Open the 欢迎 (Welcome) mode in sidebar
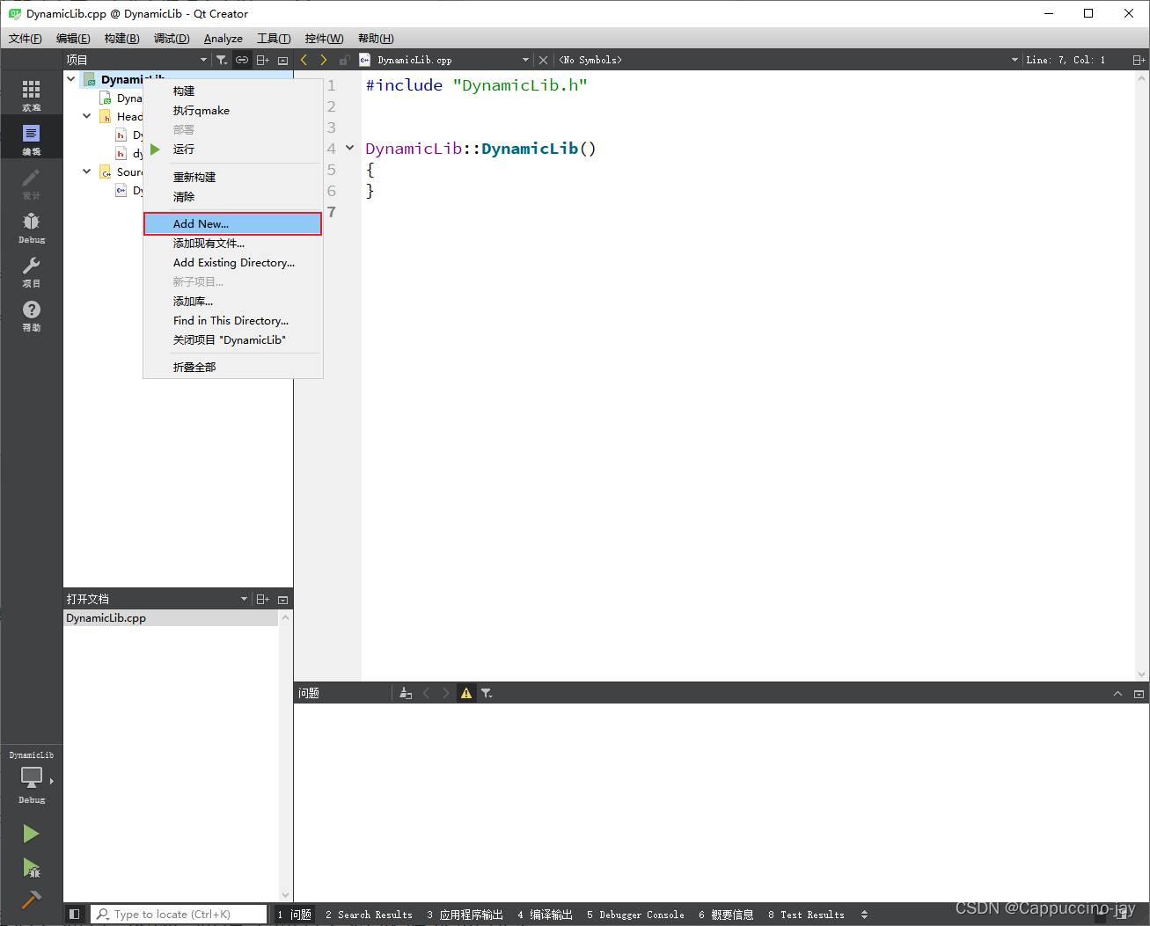The image size is (1150, 926). tap(32, 95)
